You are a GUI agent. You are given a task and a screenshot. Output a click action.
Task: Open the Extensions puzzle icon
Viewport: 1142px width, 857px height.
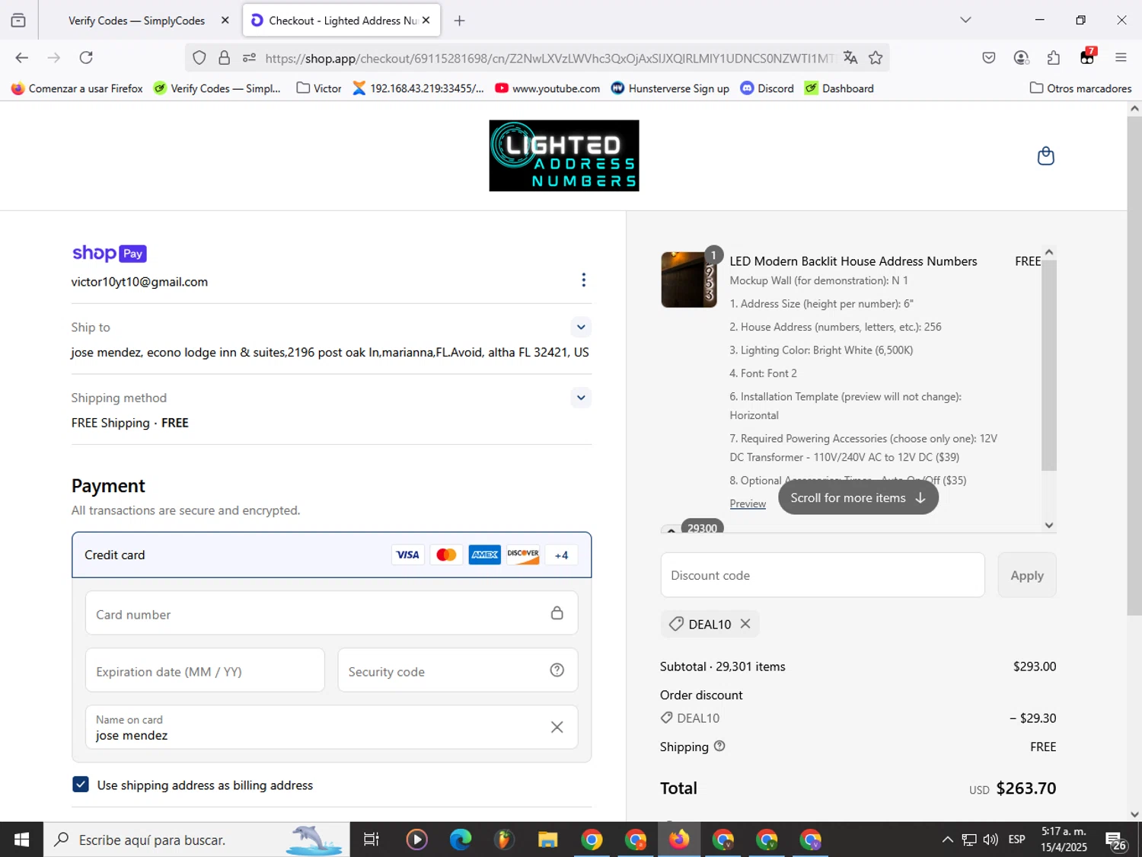(x=1054, y=58)
